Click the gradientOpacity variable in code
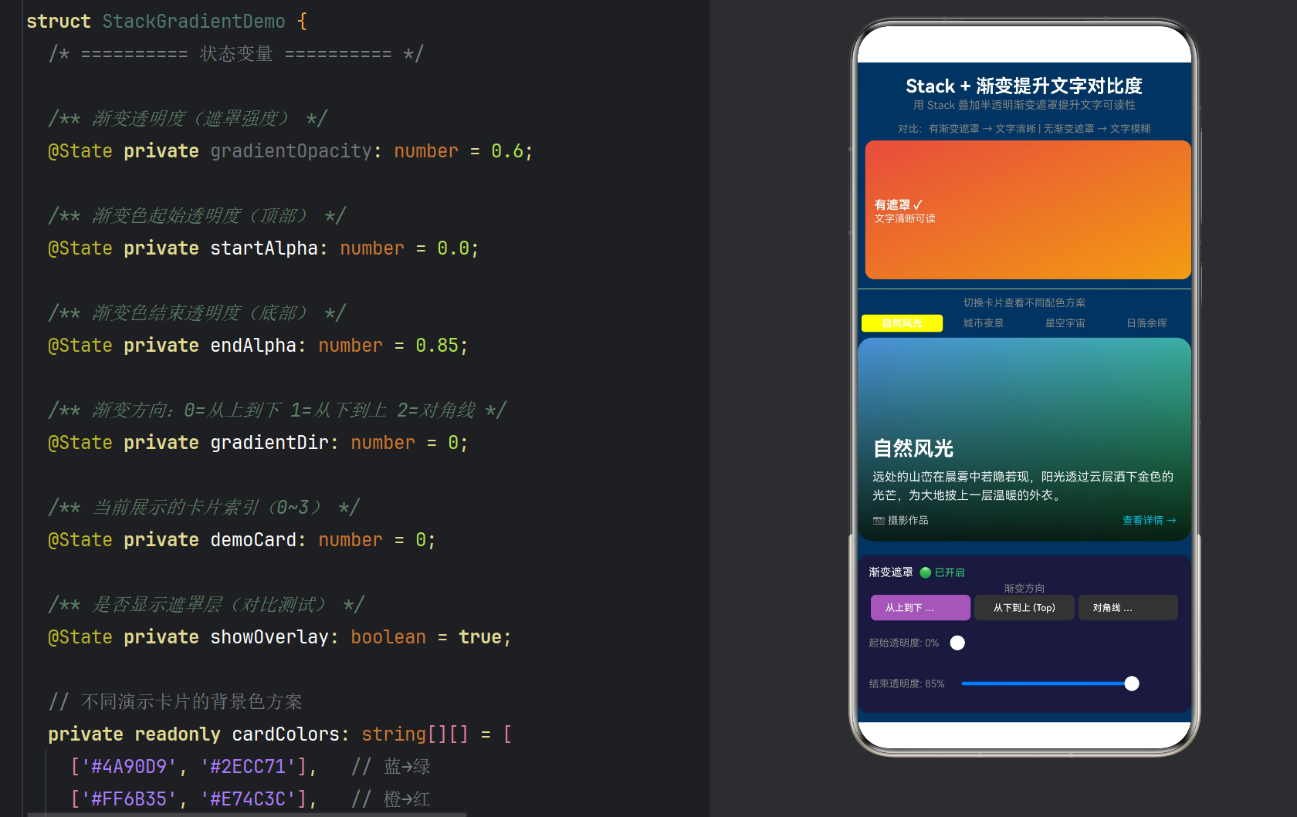The height and width of the screenshot is (817, 1297). click(x=291, y=151)
